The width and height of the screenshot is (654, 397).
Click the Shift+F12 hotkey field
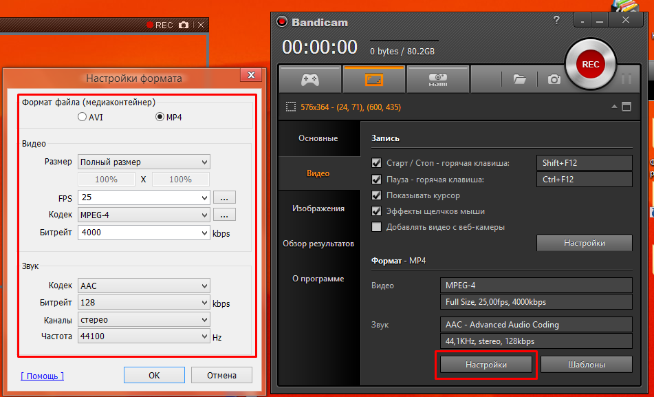pos(585,163)
